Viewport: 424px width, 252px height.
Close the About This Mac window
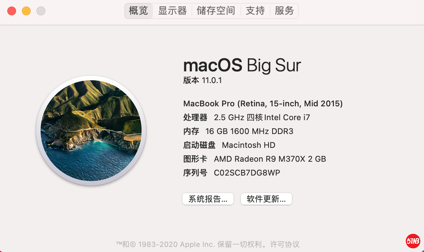(x=12, y=11)
